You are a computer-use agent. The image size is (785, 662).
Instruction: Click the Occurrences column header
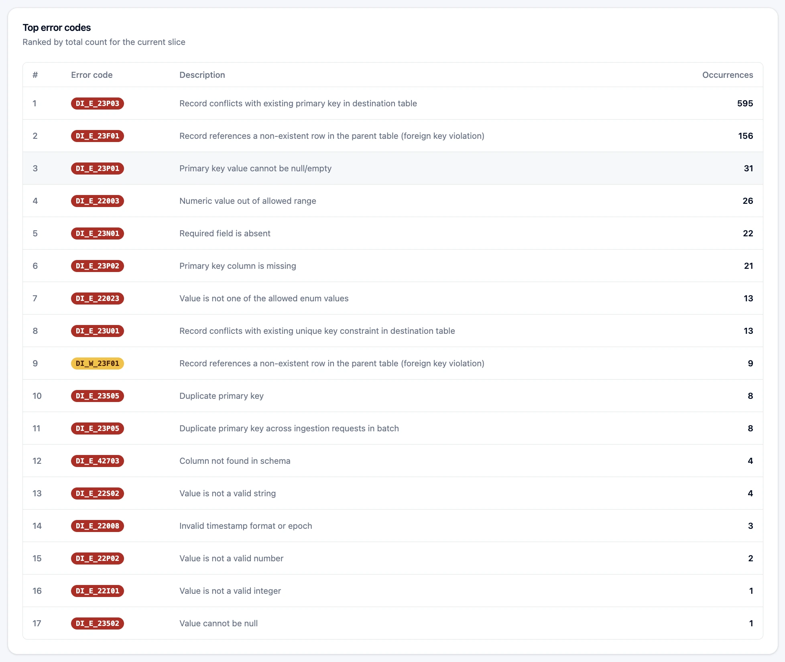(x=727, y=75)
